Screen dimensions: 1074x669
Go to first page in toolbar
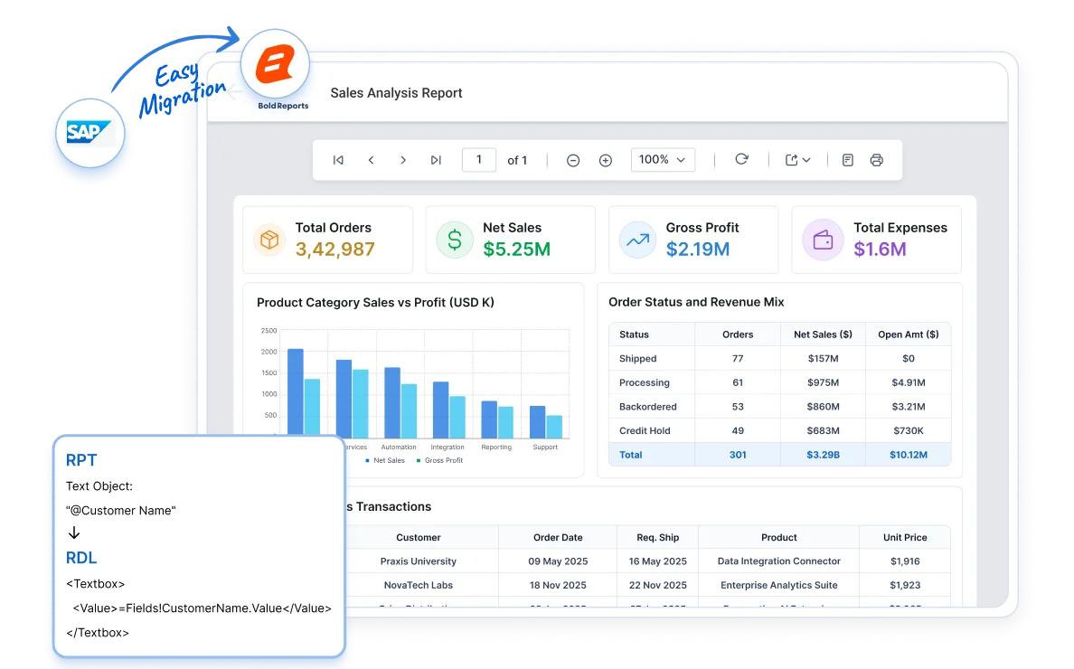[x=338, y=160]
